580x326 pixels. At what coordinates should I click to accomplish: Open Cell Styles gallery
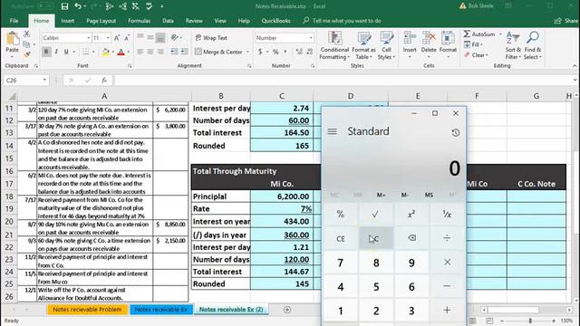pos(387,45)
